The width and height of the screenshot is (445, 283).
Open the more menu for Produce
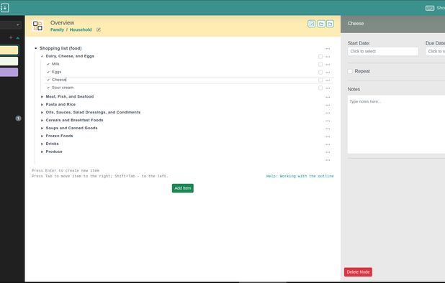point(328,152)
